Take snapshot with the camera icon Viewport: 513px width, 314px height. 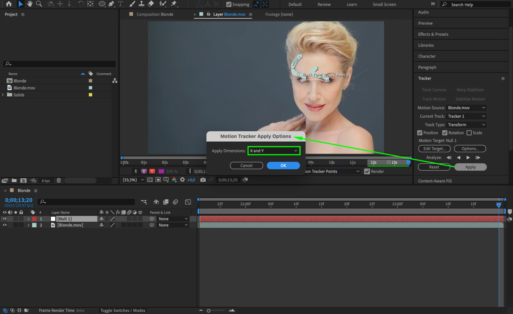pos(203,180)
